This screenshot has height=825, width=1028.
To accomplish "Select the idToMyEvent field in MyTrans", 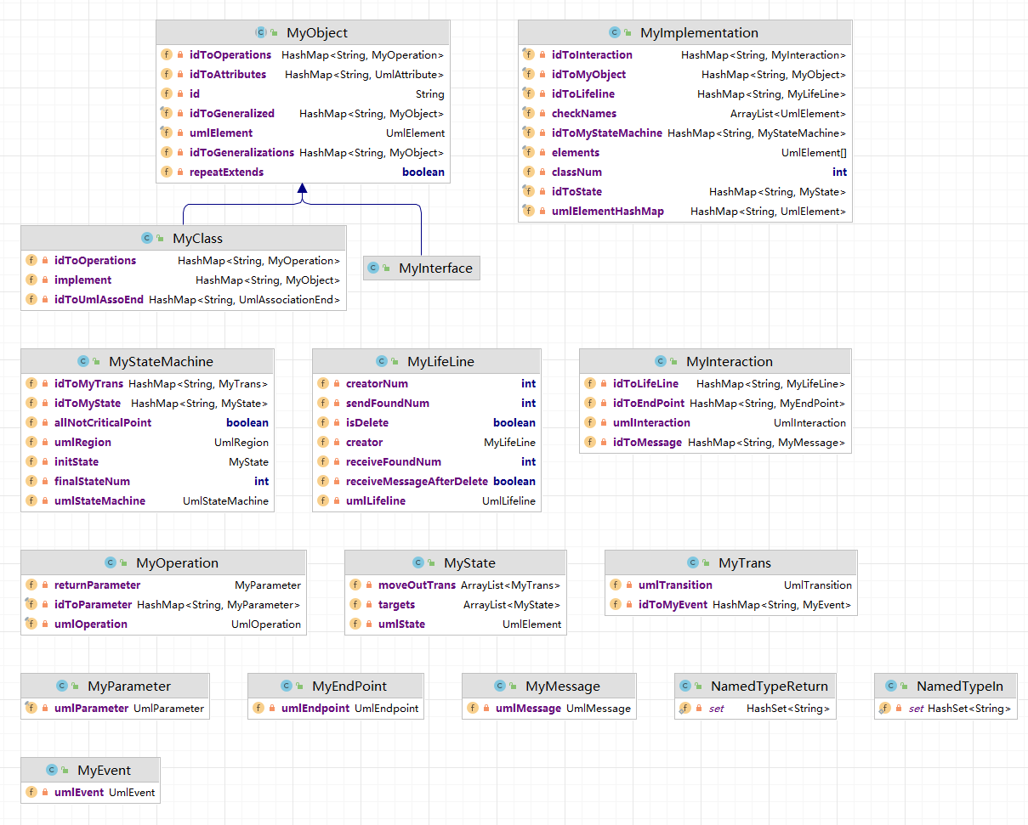I will pos(731,605).
